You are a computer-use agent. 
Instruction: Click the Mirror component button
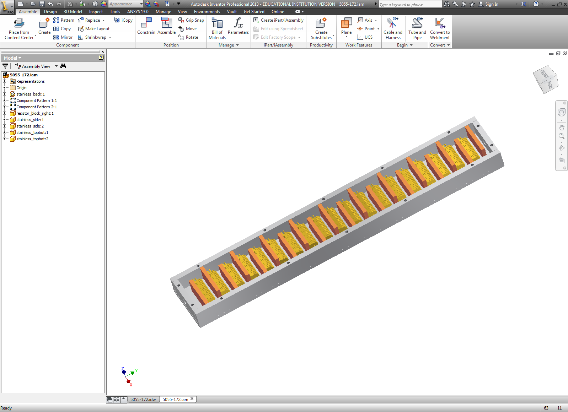point(63,37)
